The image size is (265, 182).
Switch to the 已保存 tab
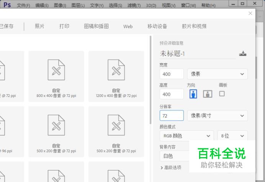point(7,26)
